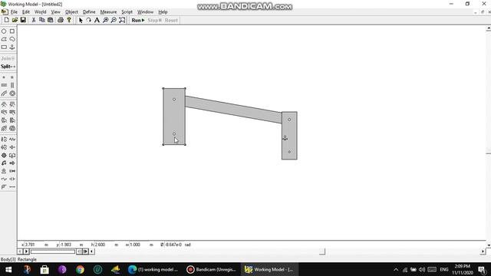Select the Rotate tool
Image resolution: width=491 pixels, height=276 pixels.
(89, 20)
